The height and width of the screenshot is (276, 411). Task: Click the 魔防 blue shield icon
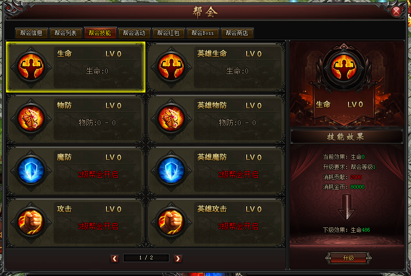tap(31, 171)
